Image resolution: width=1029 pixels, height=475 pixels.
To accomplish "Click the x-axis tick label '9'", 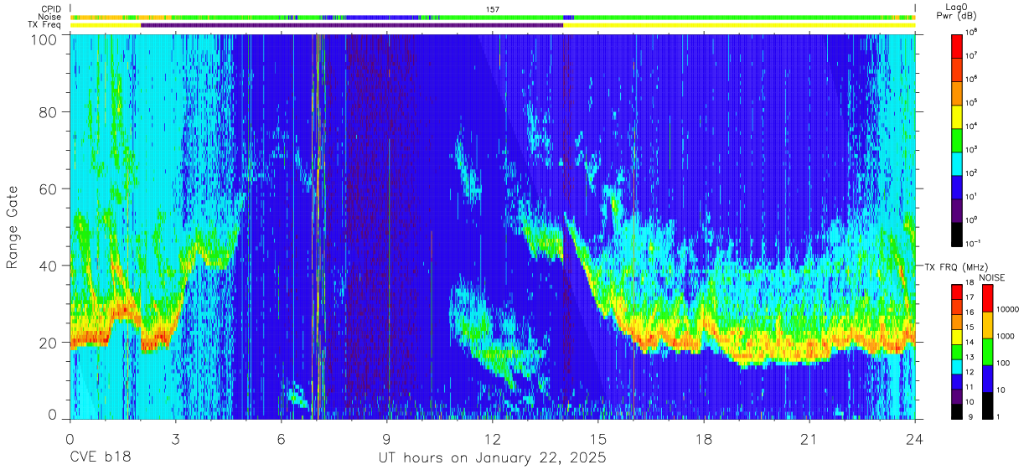I will point(387,439).
